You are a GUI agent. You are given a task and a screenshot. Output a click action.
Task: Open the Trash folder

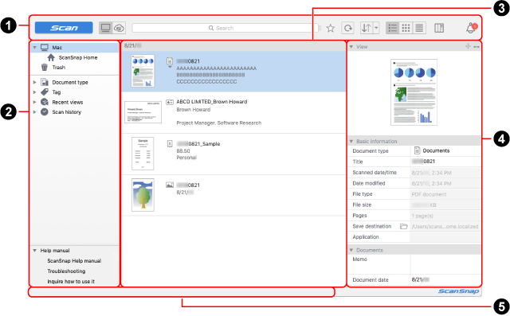[x=58, y=67]
